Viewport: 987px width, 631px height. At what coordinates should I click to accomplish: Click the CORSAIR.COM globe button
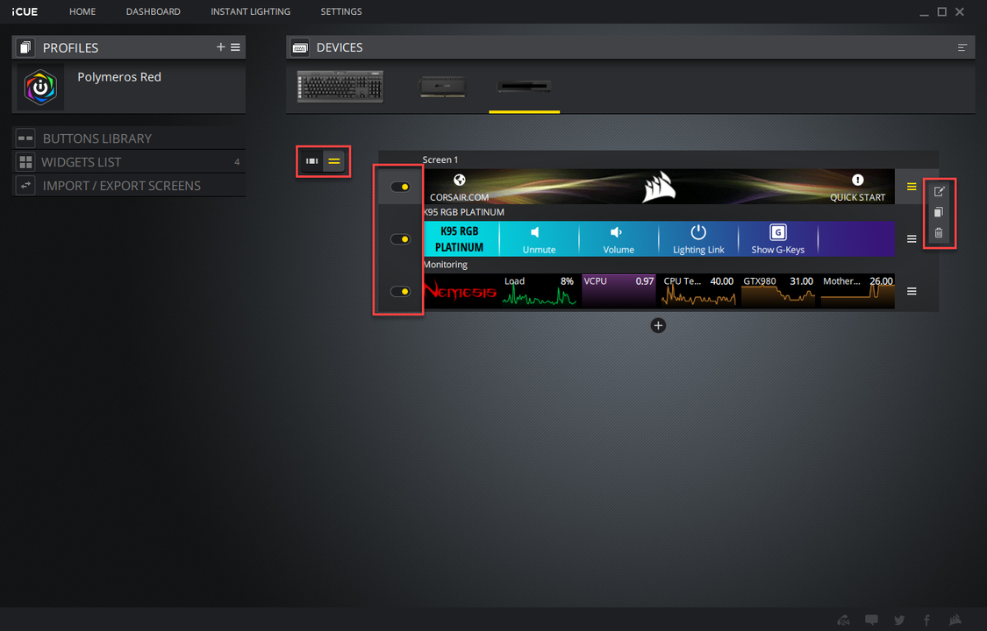[x=460, y=187]
